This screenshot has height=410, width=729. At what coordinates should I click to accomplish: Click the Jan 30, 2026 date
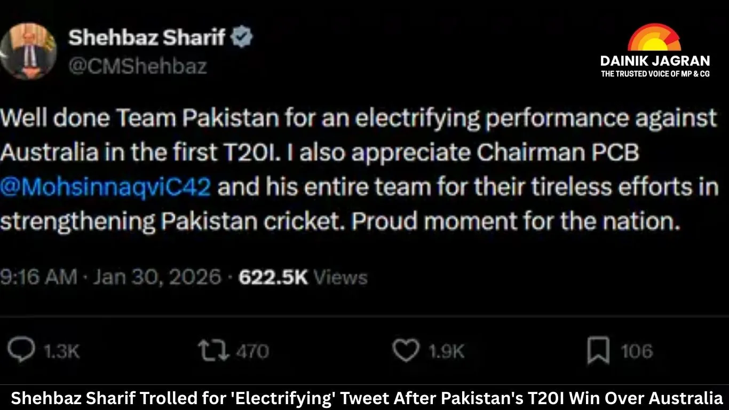157,277
